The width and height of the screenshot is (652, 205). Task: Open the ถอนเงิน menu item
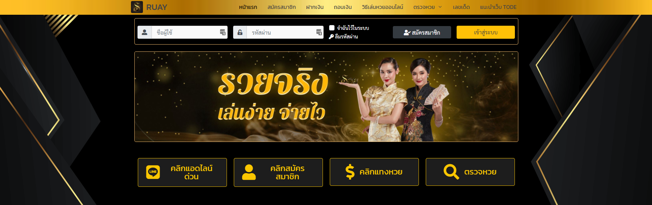pyautogui.click(x=343, y=7)
